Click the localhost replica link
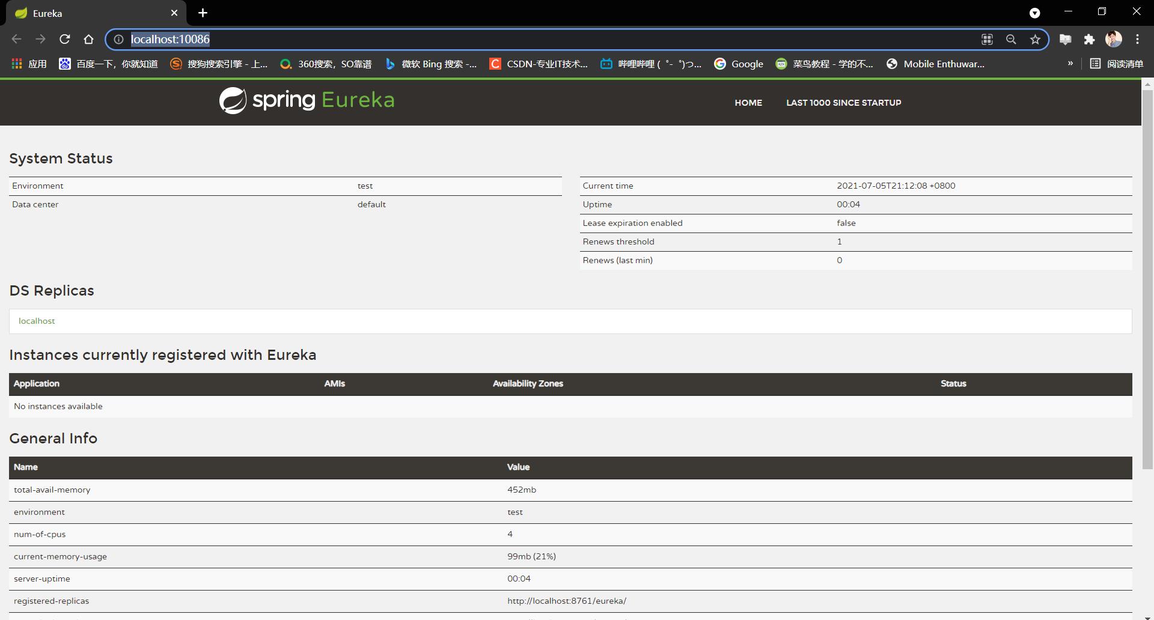This screenshot has height=620, width=1154. (37, 321)
